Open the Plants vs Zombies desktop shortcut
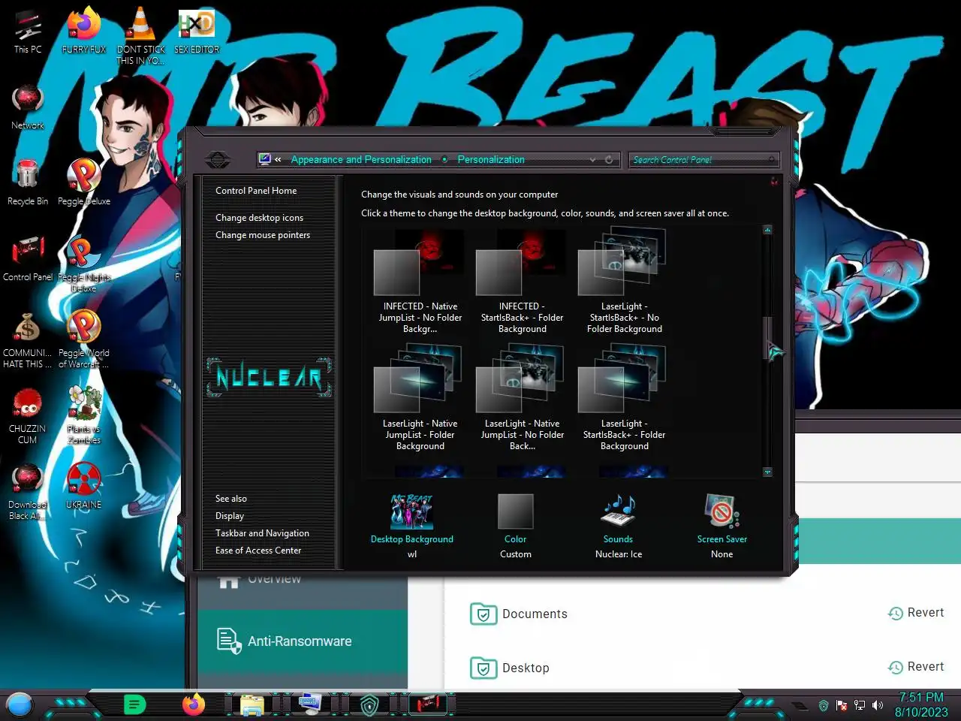The height and width of the screenshot is (721, 961). [x=84, y=415]
